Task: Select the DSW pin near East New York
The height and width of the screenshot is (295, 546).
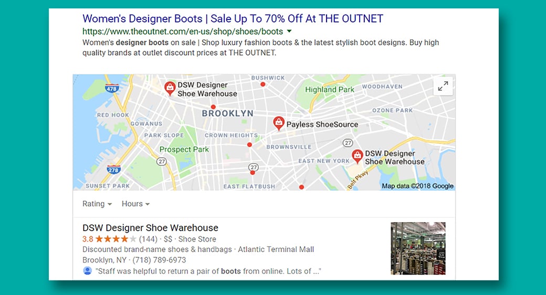Action: tap(357, 156)
